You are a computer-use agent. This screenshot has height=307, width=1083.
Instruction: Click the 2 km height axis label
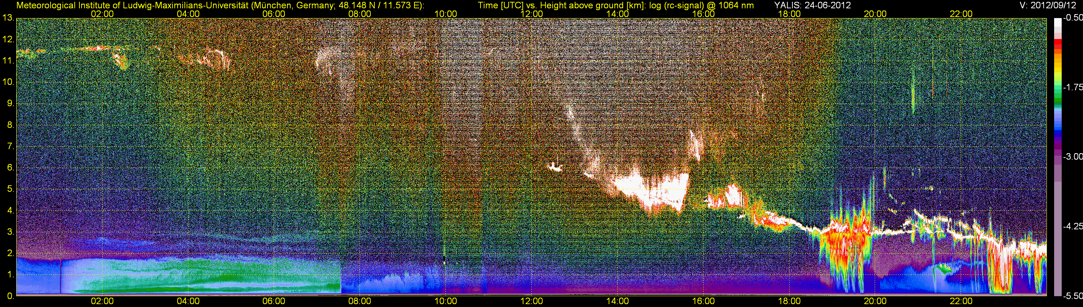10,253
